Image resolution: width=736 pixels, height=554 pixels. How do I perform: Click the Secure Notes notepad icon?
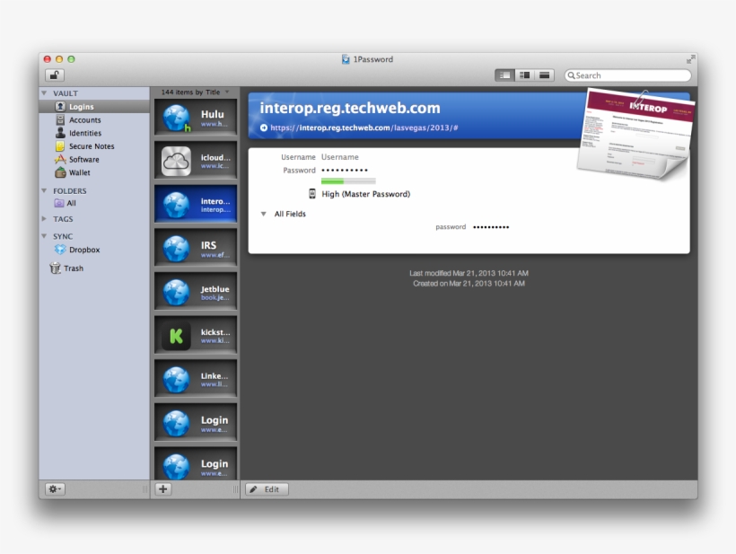[60, 146]
